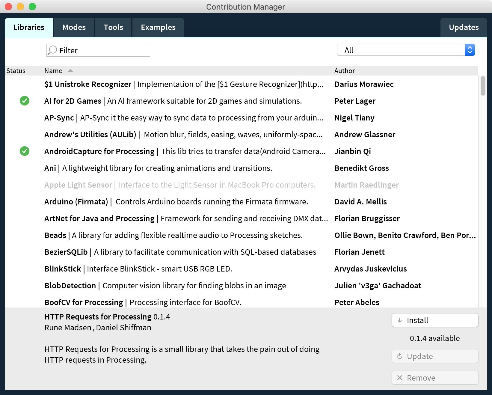This screenshot has height=395, width=492.
Task: Click author Jianbin Qi
Action: (353, 151)
